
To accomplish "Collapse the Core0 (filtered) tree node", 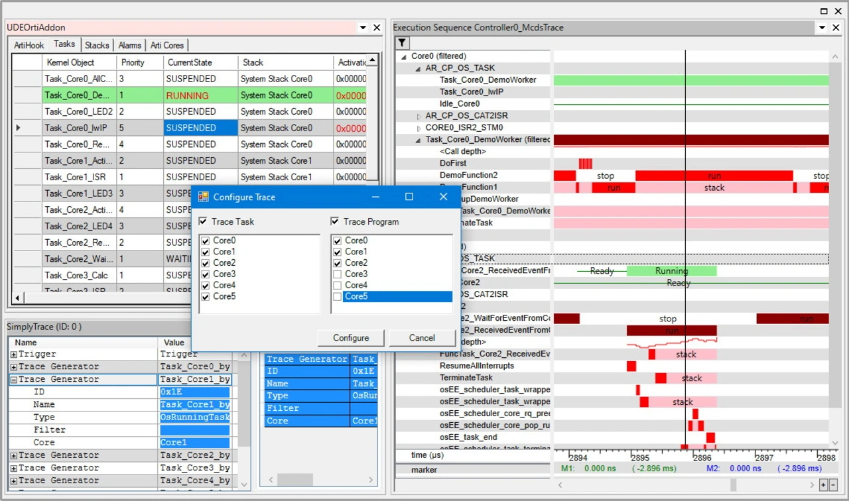I will [404, 57].
